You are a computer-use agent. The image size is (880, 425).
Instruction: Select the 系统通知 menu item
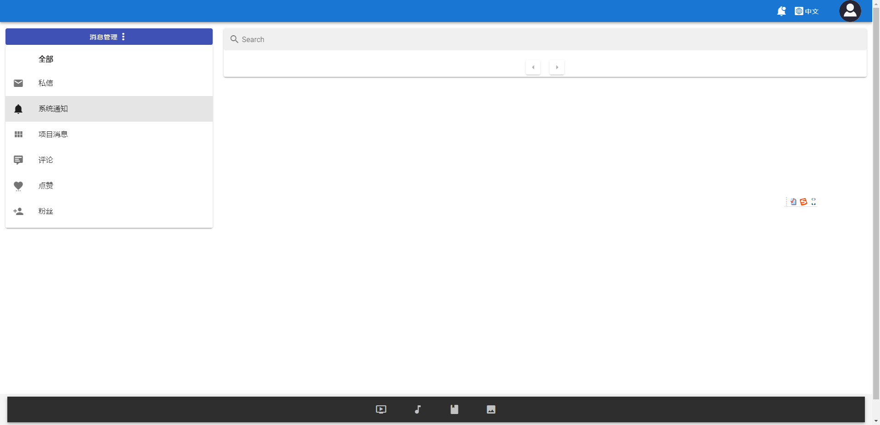tap(109, 109)
